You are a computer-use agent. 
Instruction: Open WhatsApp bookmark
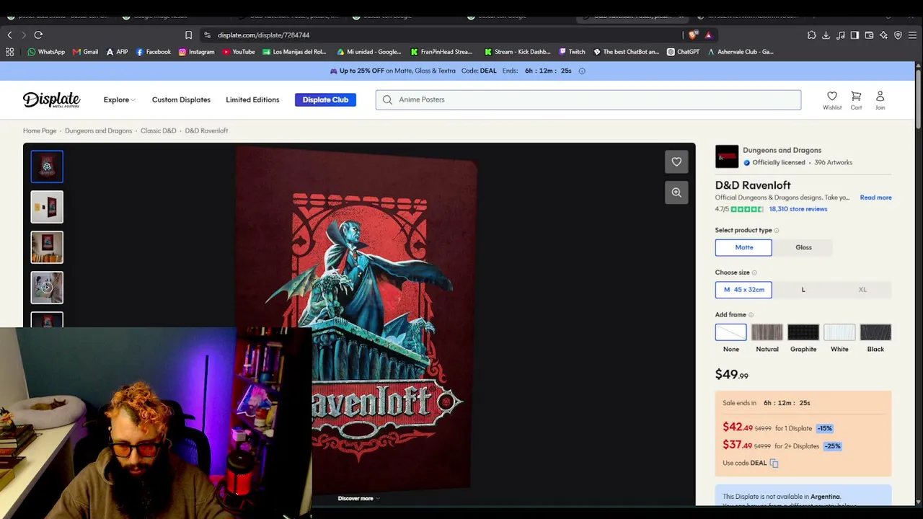[46, 52]
